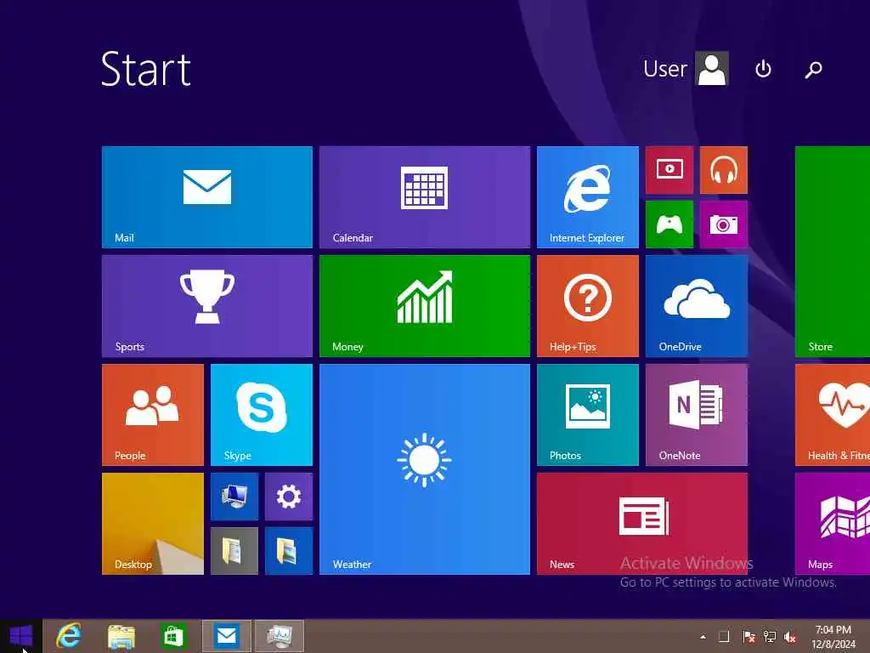Screen dimensions: 870x653
Task: Open the Action Center flag icon
Action: tap(749, 637)
